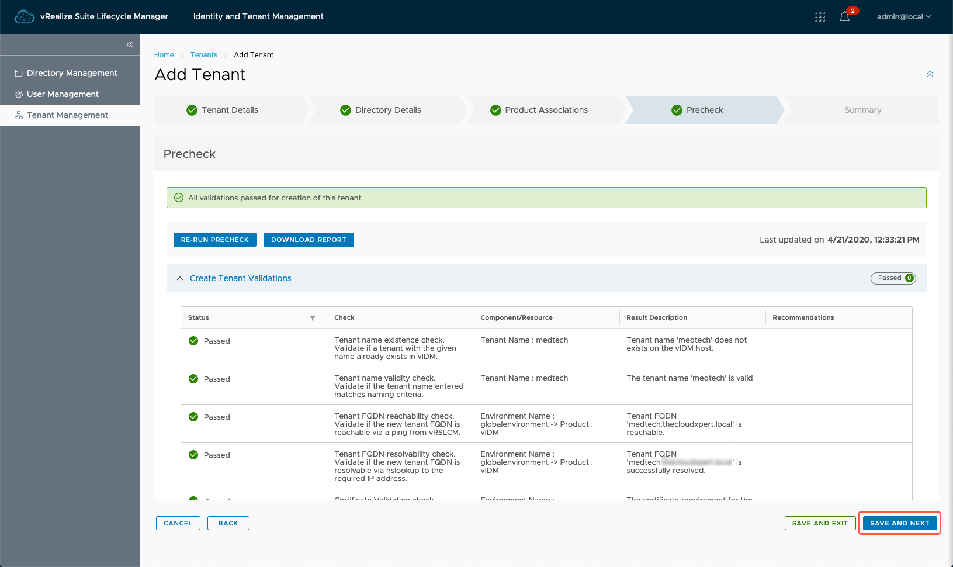
Task: Click the Save and Exit button
Action: (819, 523)
